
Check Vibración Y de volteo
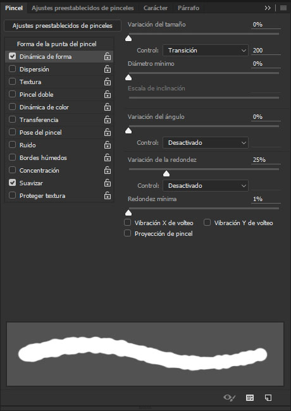pyautogui.click(x=207, y=223)
